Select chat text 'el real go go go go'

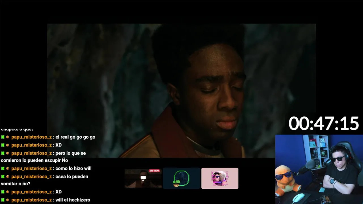pyautogui.click(x=75, y=137)
